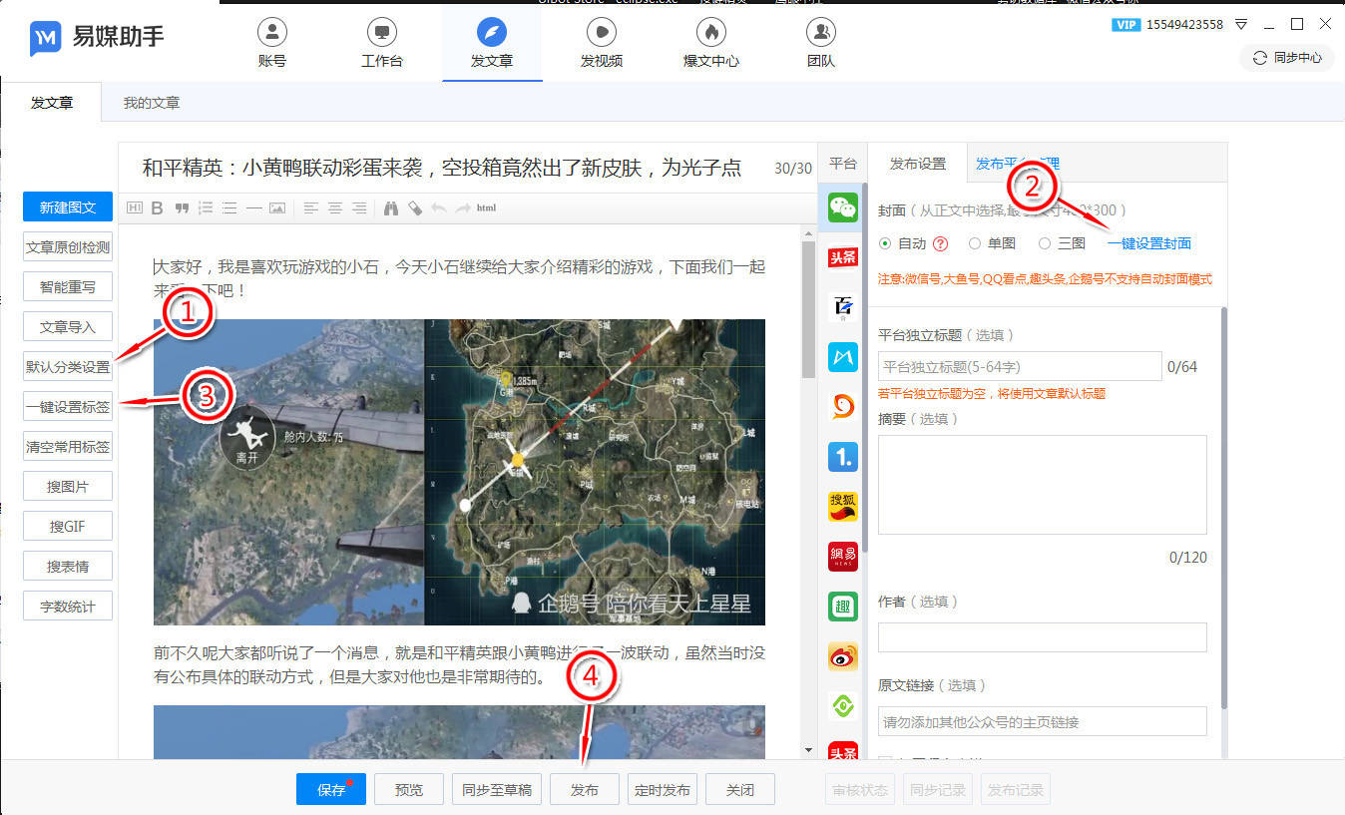Click the 原文链接 input field
The image size is (1345, 815).
point(1043,721)
